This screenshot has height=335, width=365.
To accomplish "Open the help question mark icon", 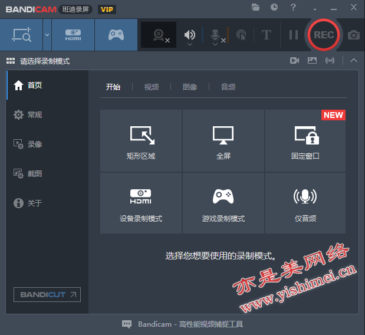I will (x=293, y=7).
